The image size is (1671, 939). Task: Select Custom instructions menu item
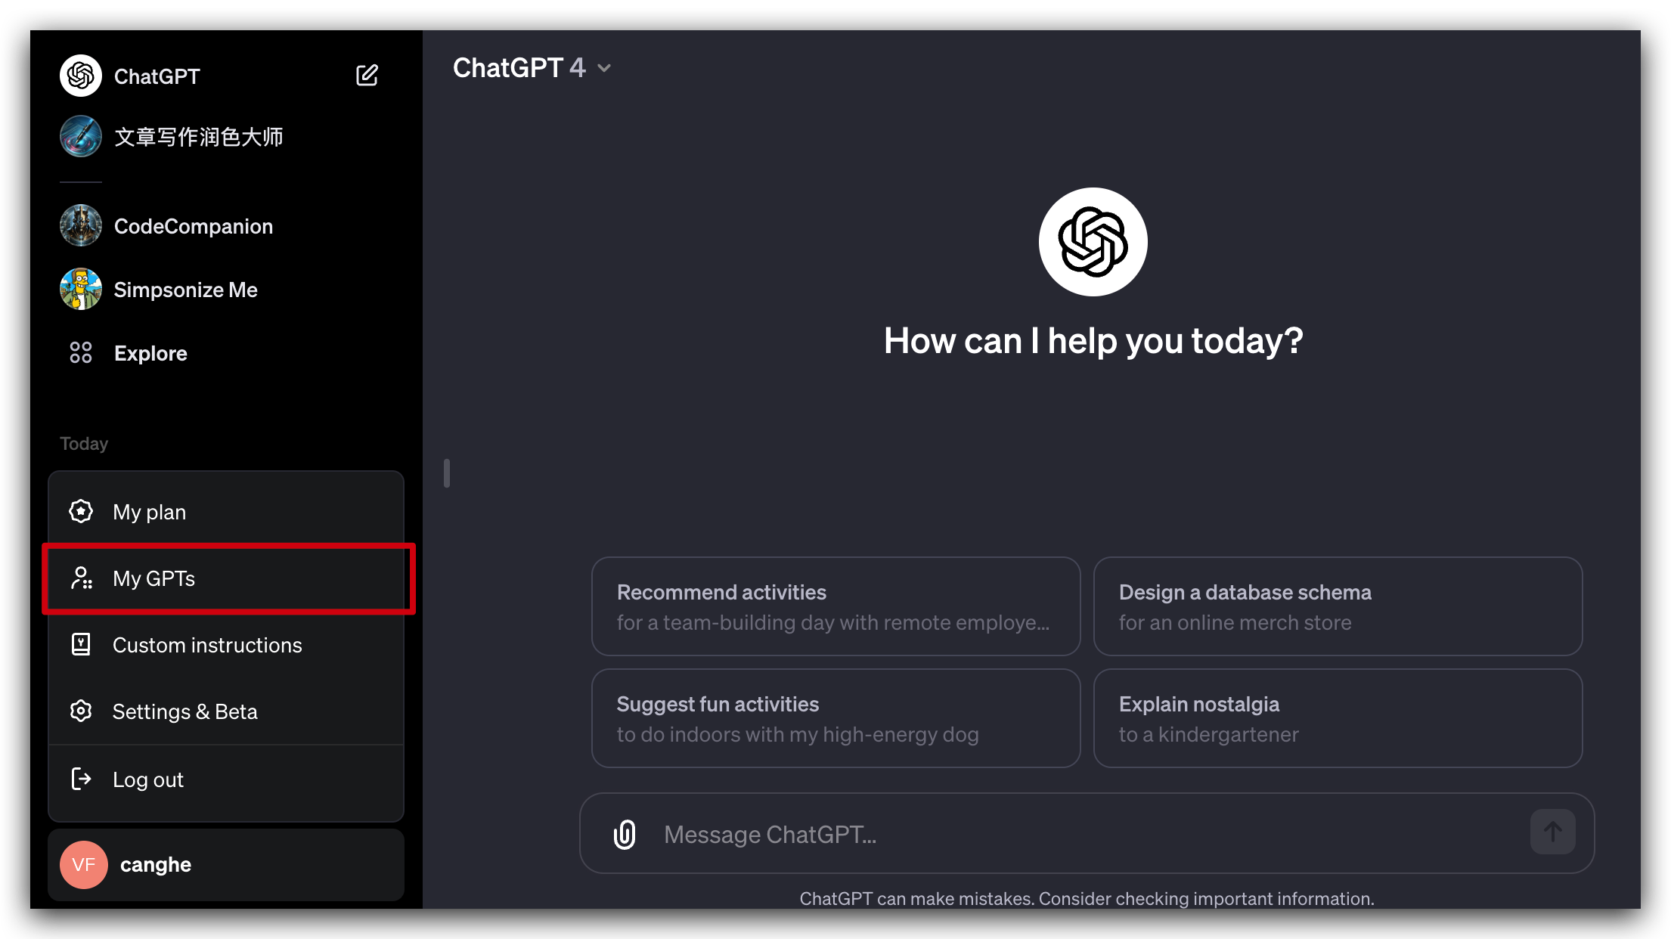pos(206,644)
